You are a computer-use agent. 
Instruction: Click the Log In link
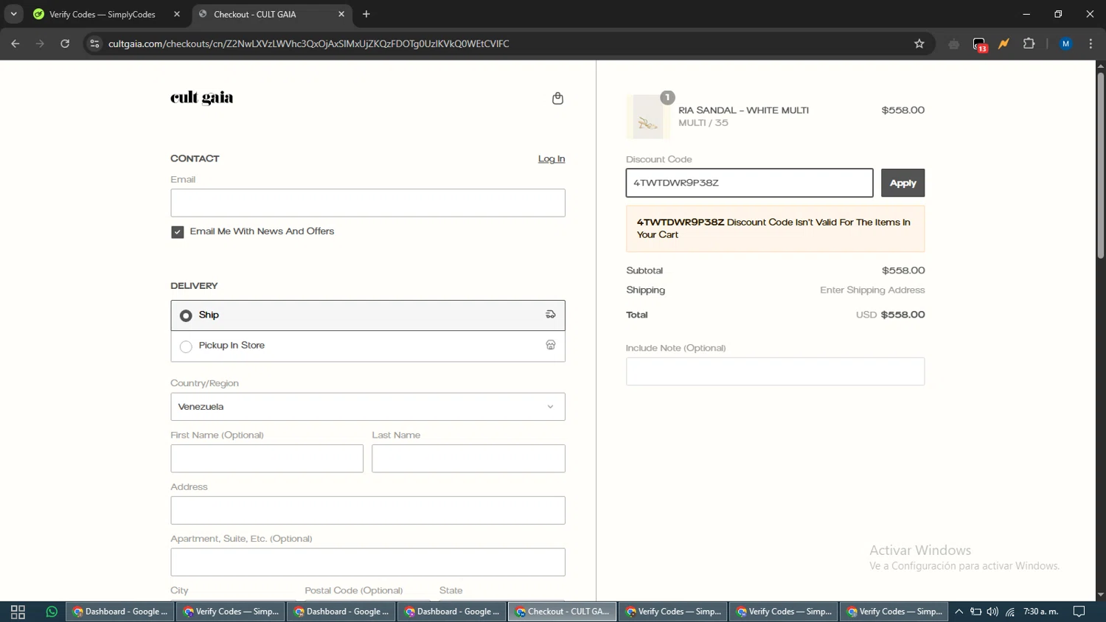[x=551, y=159]
